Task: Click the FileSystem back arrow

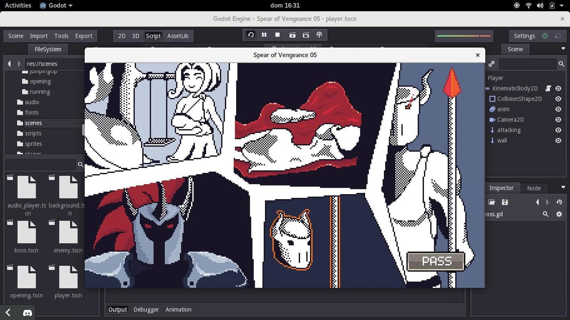Action: (x=9, y=64)
